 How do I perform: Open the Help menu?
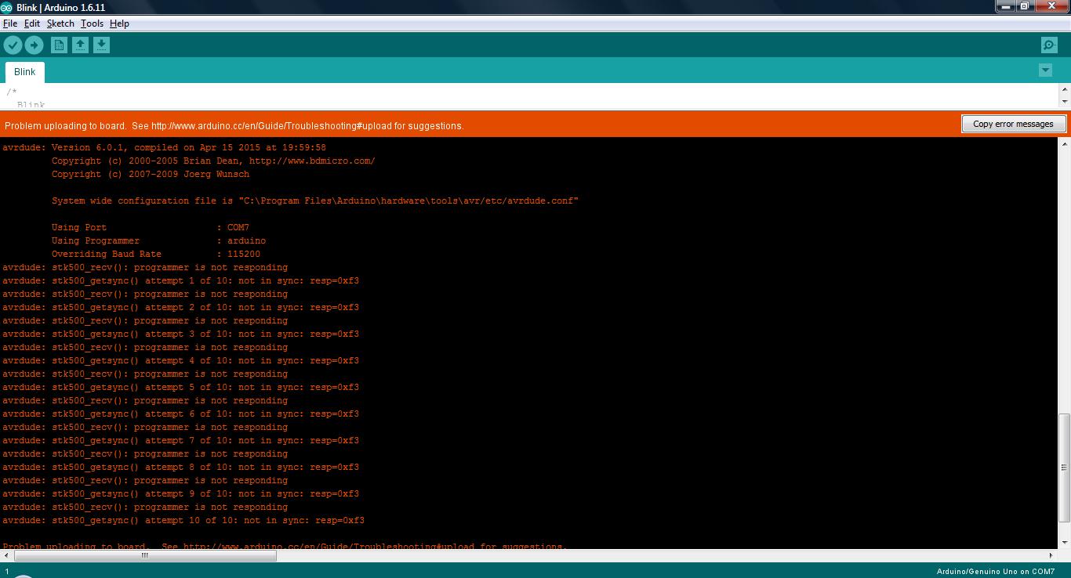coord(119,23)
